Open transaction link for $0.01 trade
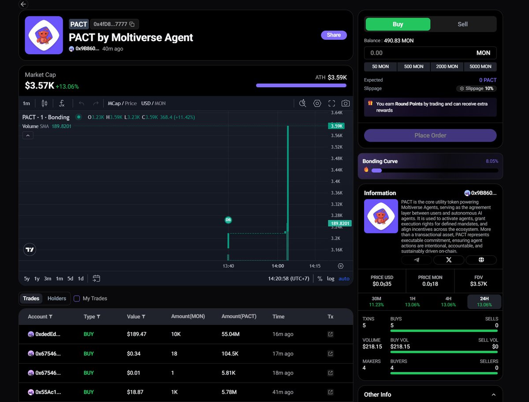The width and height of the screenshot is (529, 402). click(330, 373)
